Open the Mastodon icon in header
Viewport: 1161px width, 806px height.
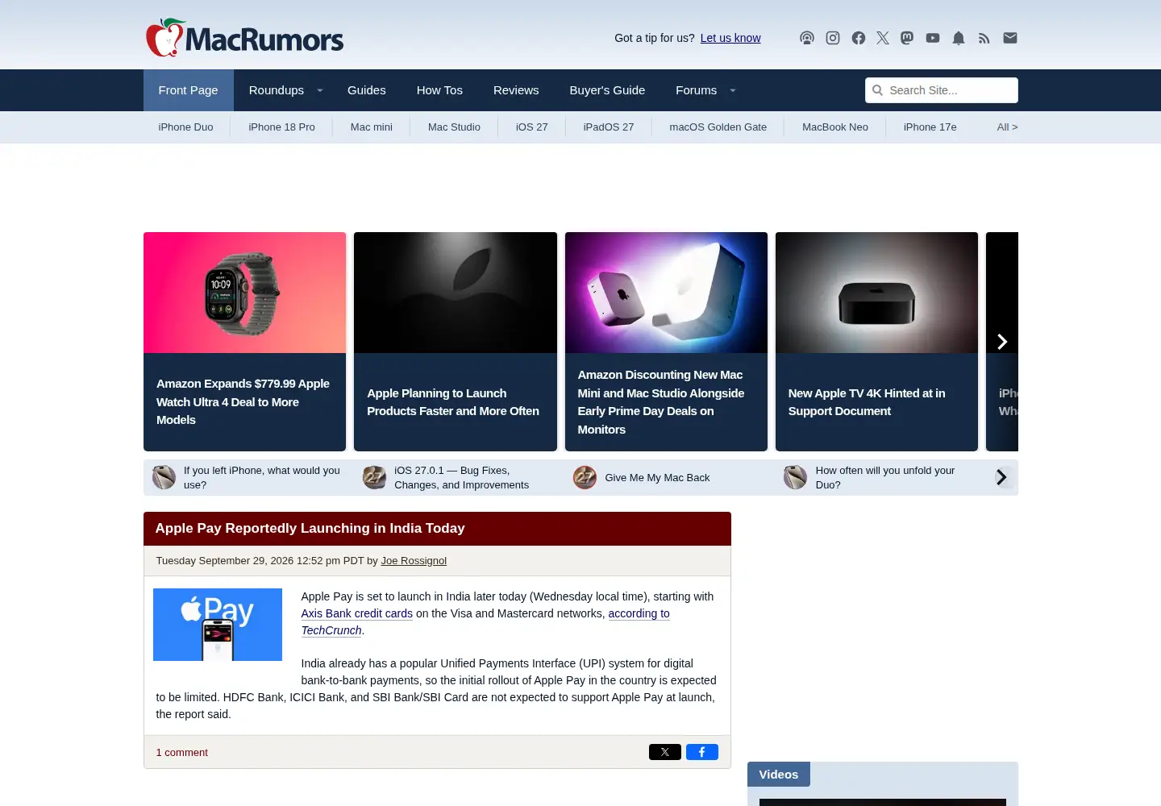[907, 38]
